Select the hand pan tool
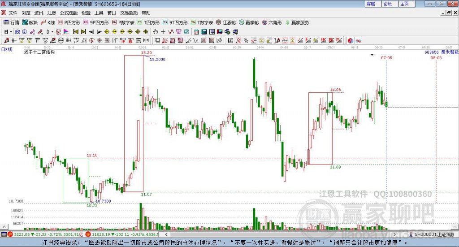 pyautogui.click(x=155, y=32)
